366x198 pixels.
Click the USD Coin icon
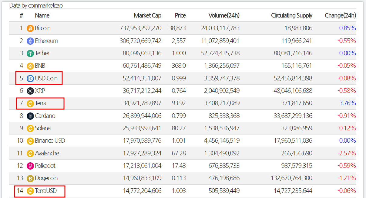click(x=30, y=79)
